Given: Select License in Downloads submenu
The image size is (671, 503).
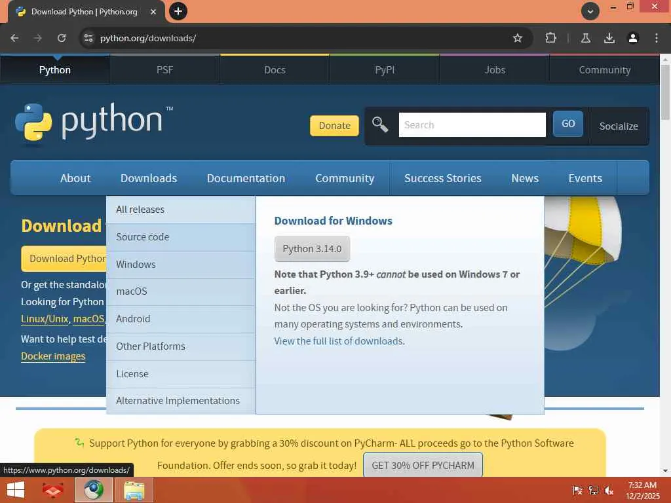Looking at the screenshot, I should tap(181, 374).
